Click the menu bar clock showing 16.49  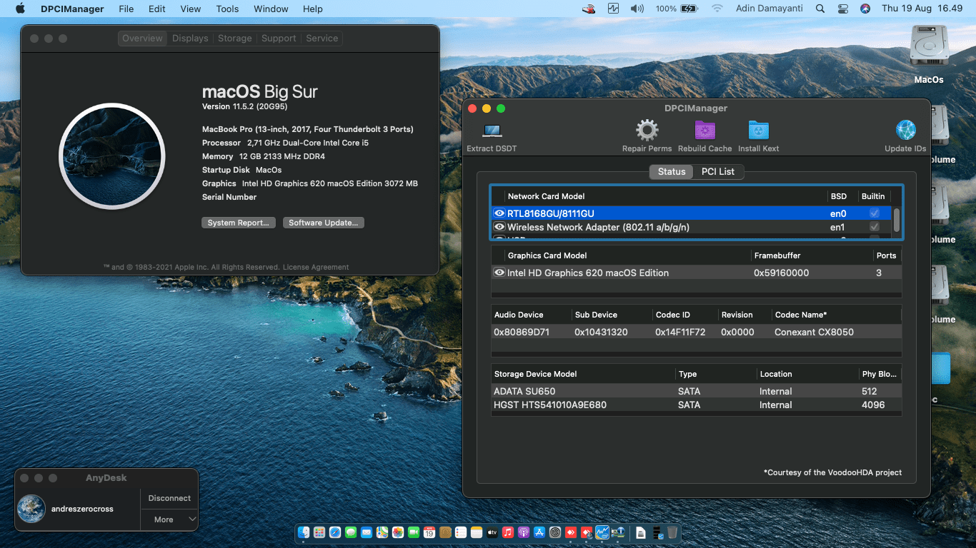[x=922, y=9]
